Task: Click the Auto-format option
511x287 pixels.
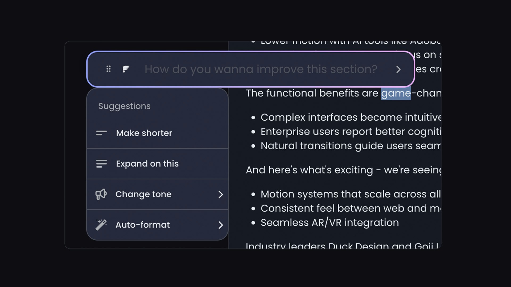Action: (143, 225)
